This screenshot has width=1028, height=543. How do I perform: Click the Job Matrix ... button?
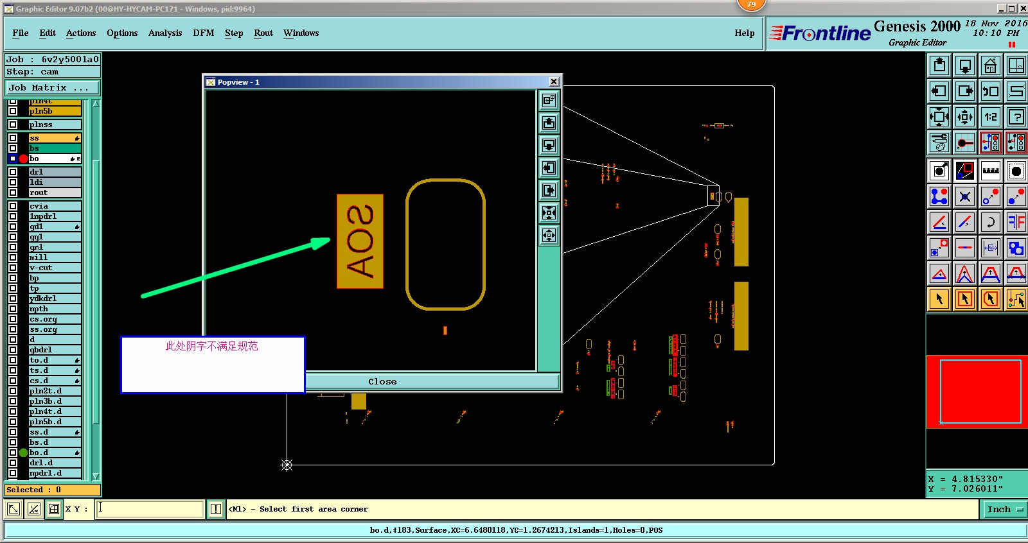pos(53,87)
